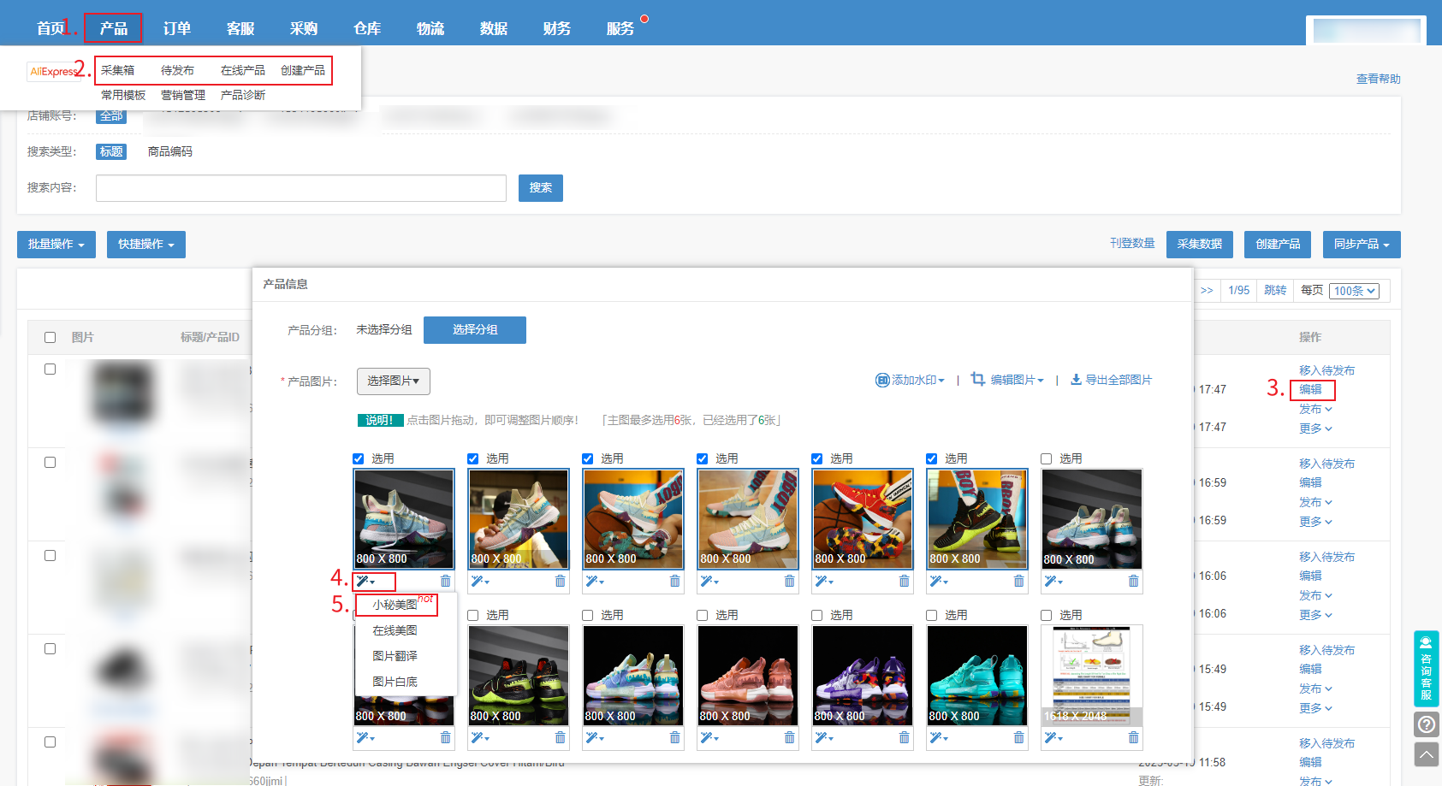Open the 订单 tab in top navigation

point(177,28)
